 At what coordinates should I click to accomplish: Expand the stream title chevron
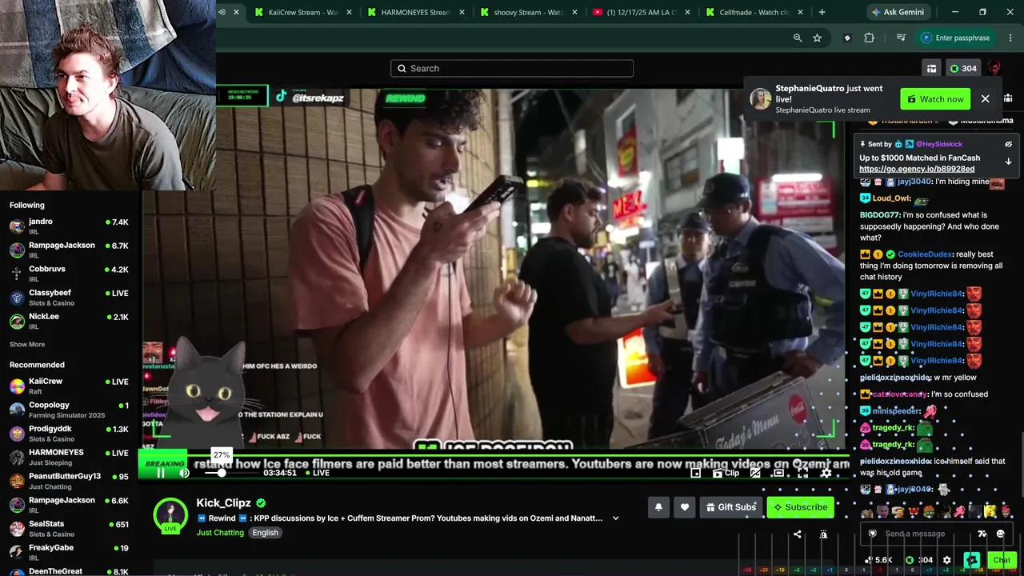pyautogui.click(x=615, y=518)
